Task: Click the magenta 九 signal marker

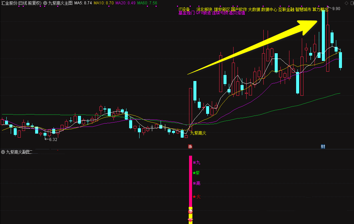Action: [196, 163]
